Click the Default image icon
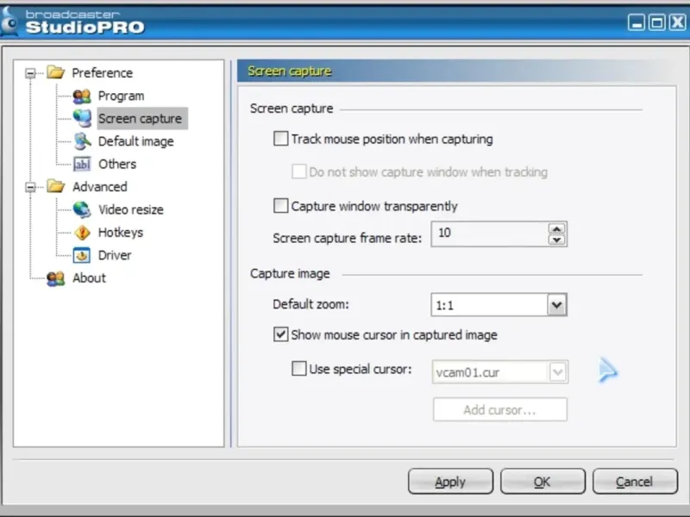The width and height of the screenshot is (690, 517). (82, 141)
